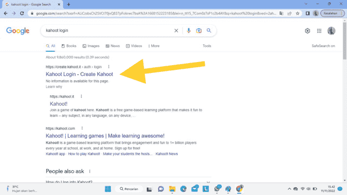Start voice search with microphone
This screenshot has height=195, width=347.
tap(189, 31)
